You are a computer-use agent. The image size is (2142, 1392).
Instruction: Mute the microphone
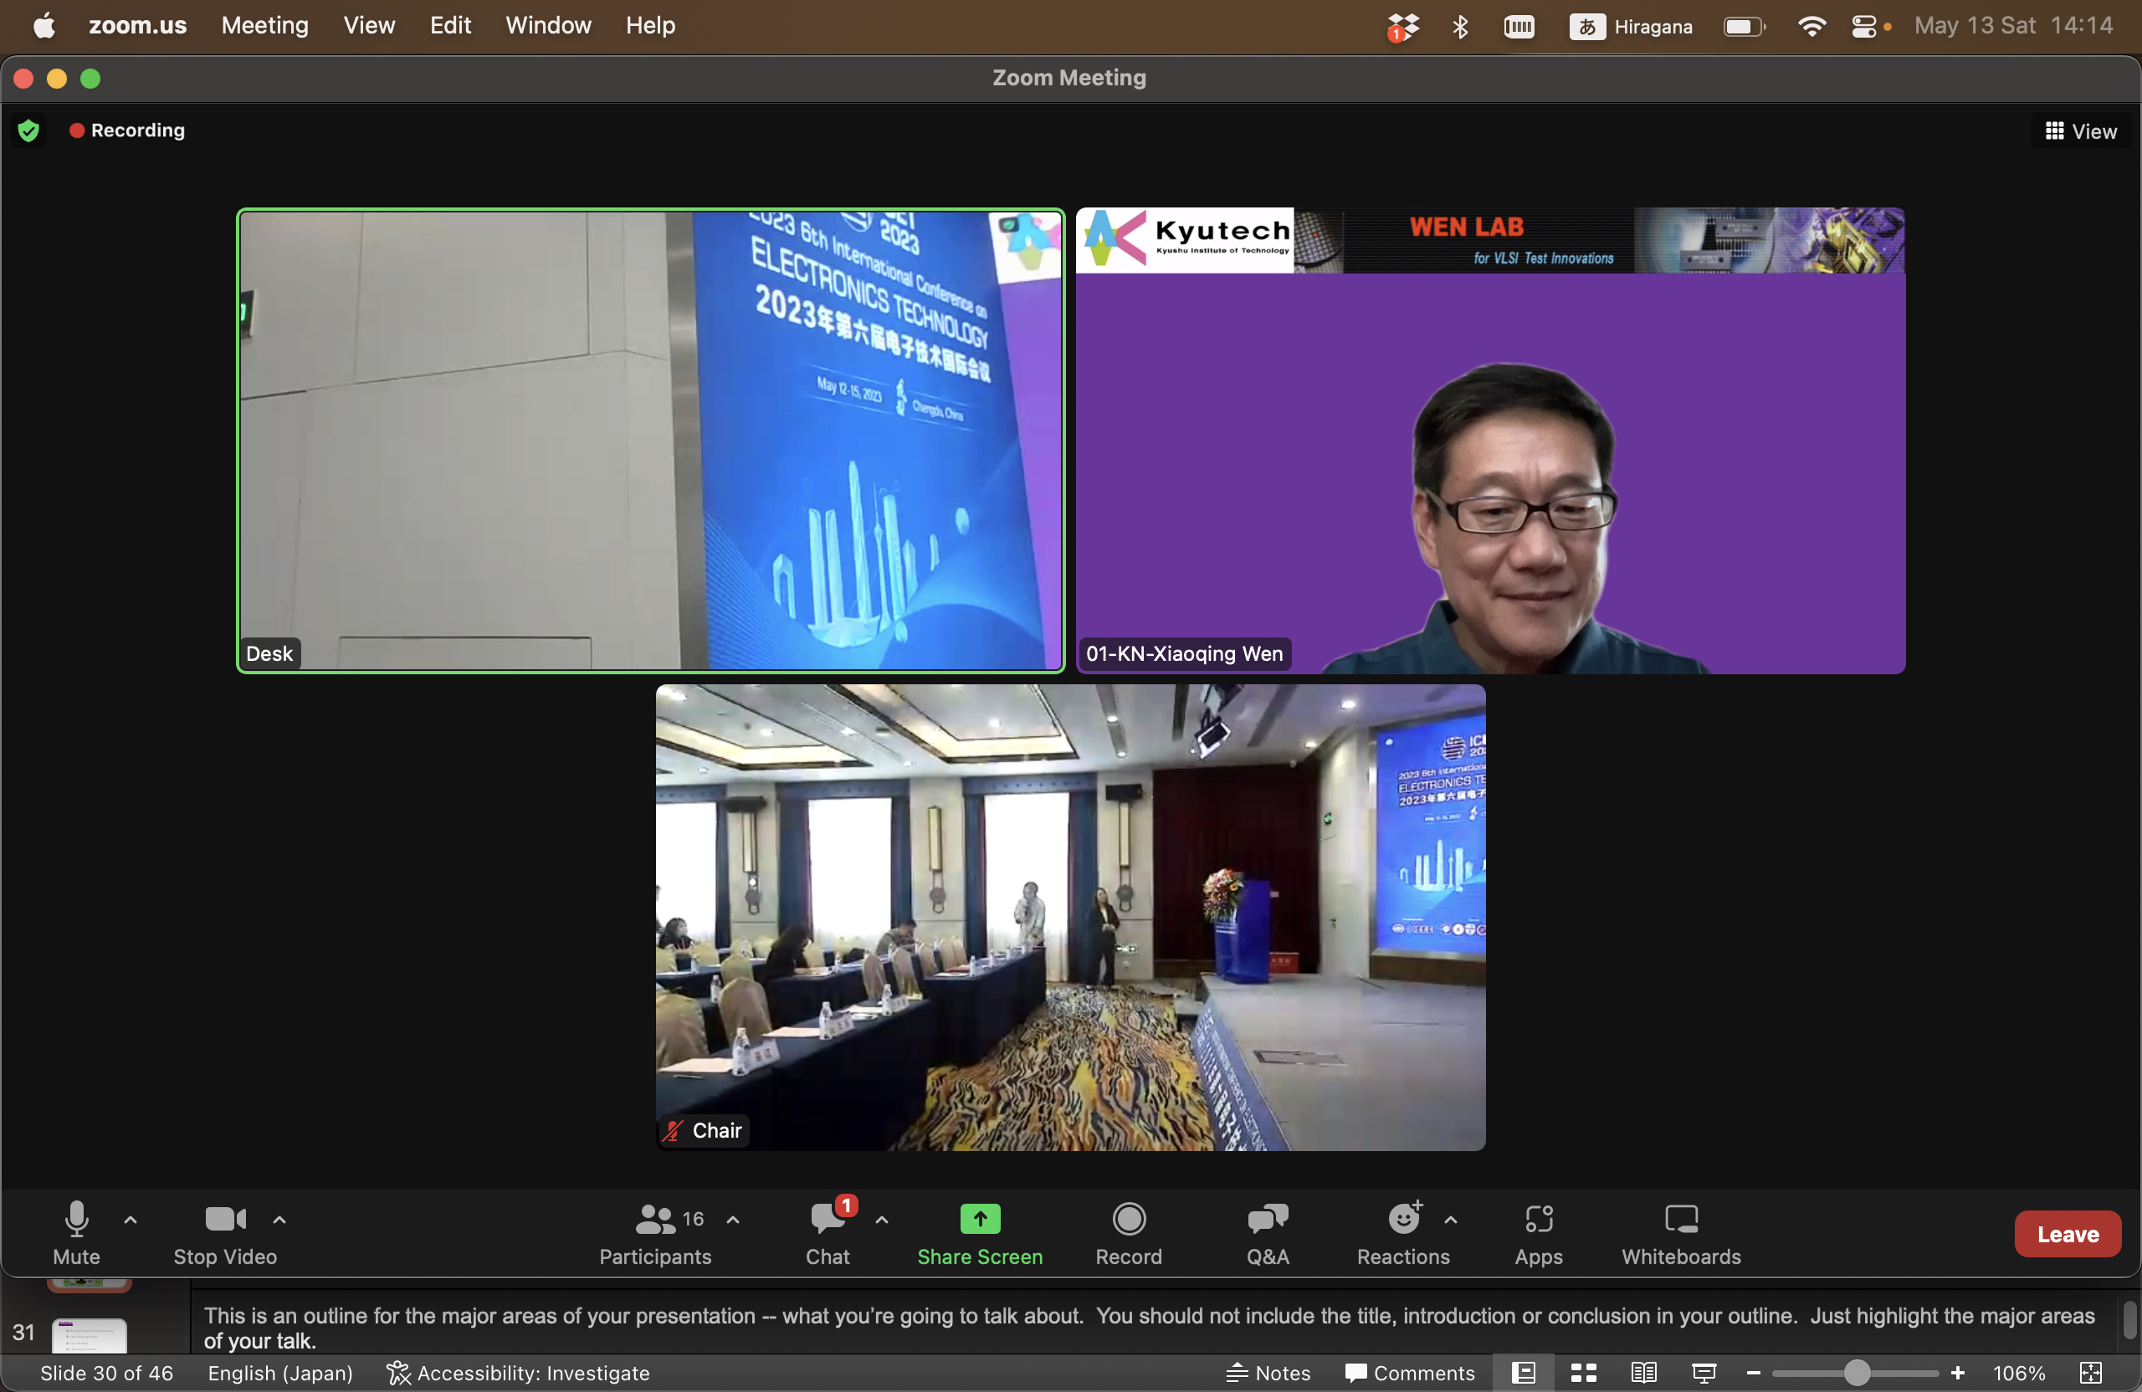[76, 1233]
